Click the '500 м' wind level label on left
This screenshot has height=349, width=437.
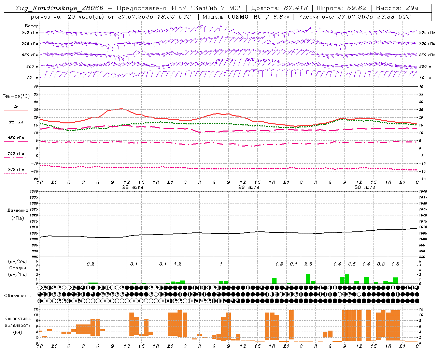point(32,66)
